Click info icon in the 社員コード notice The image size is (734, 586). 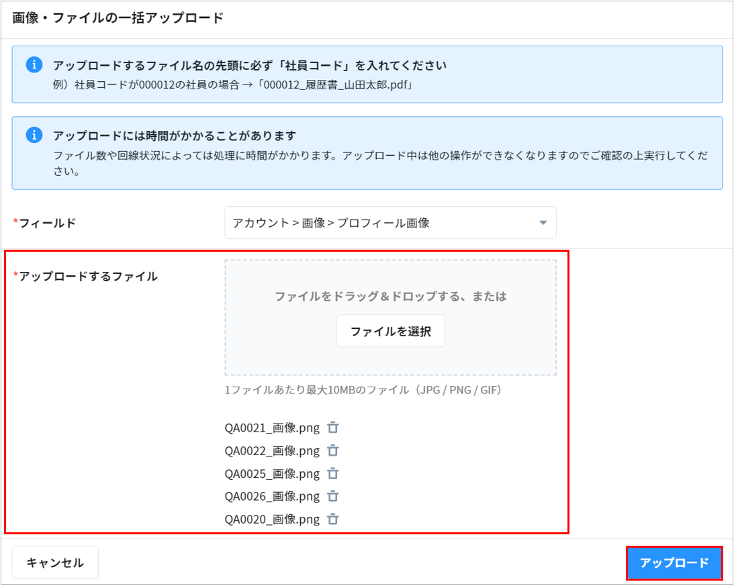tap(34, 65)
